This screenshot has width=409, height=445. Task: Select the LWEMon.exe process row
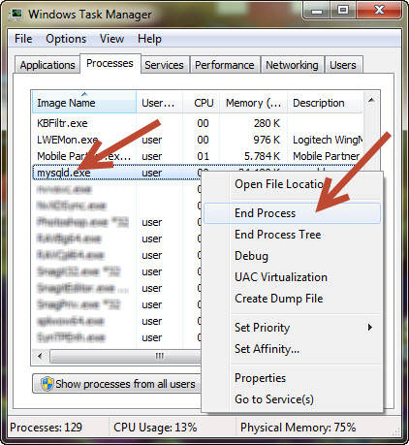[x=198, y=140]
